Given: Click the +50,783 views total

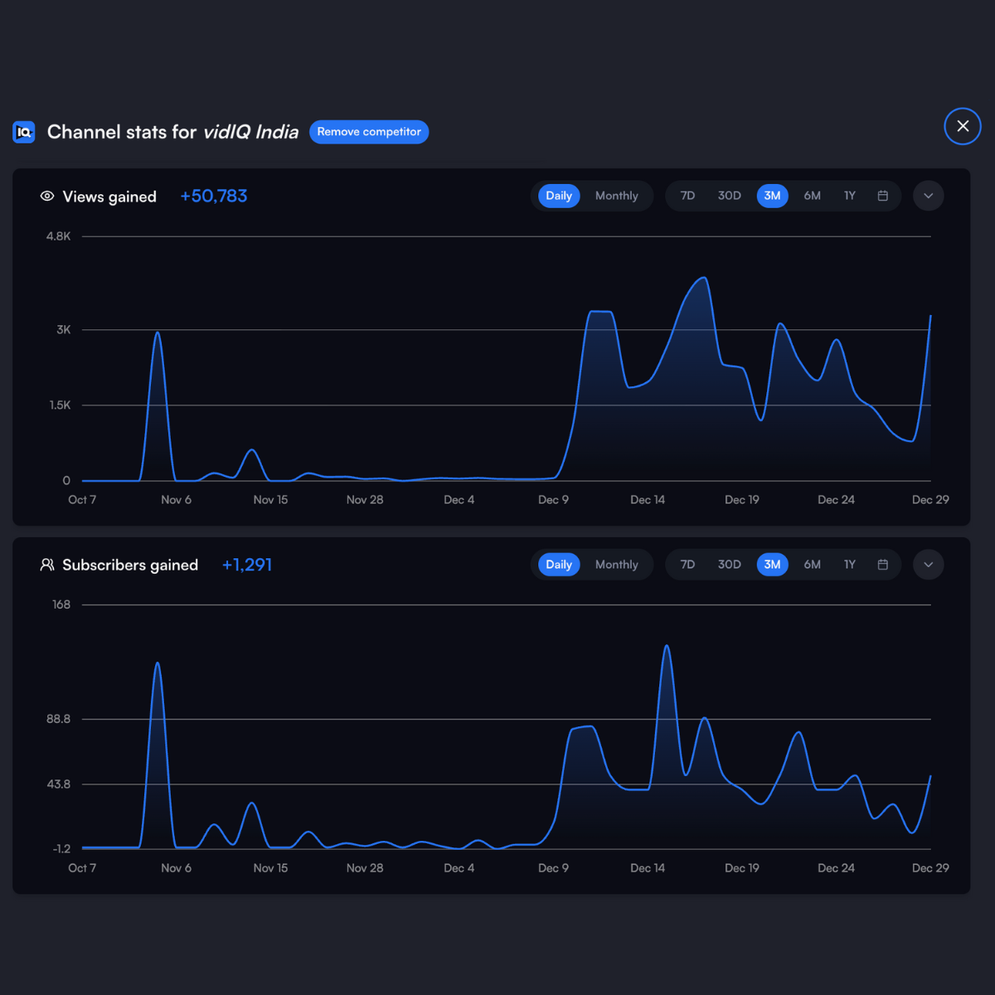Looking at the screenshot, I should tap(214, 197).
